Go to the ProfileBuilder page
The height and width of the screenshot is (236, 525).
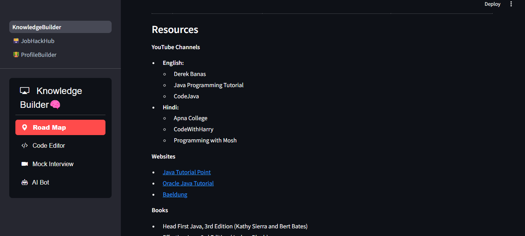pyautogui.click(x=60, y=54)
